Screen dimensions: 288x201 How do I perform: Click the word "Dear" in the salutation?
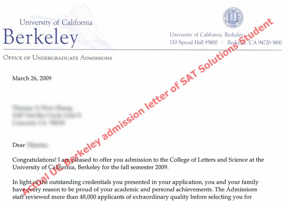pos(20,142)
